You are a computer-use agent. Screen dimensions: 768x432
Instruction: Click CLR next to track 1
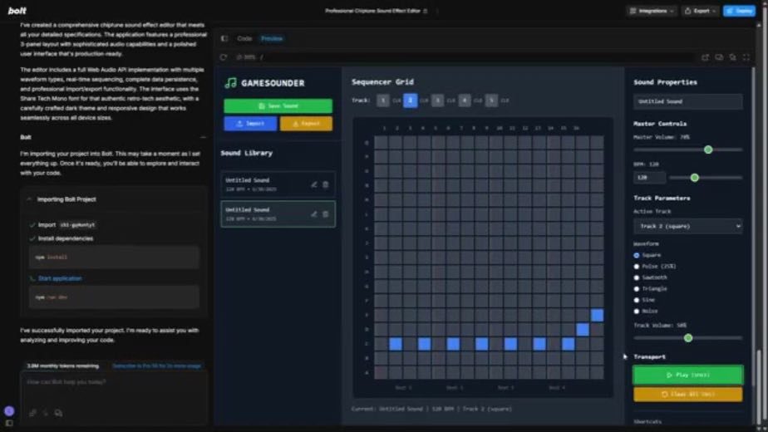click(396, 101)
